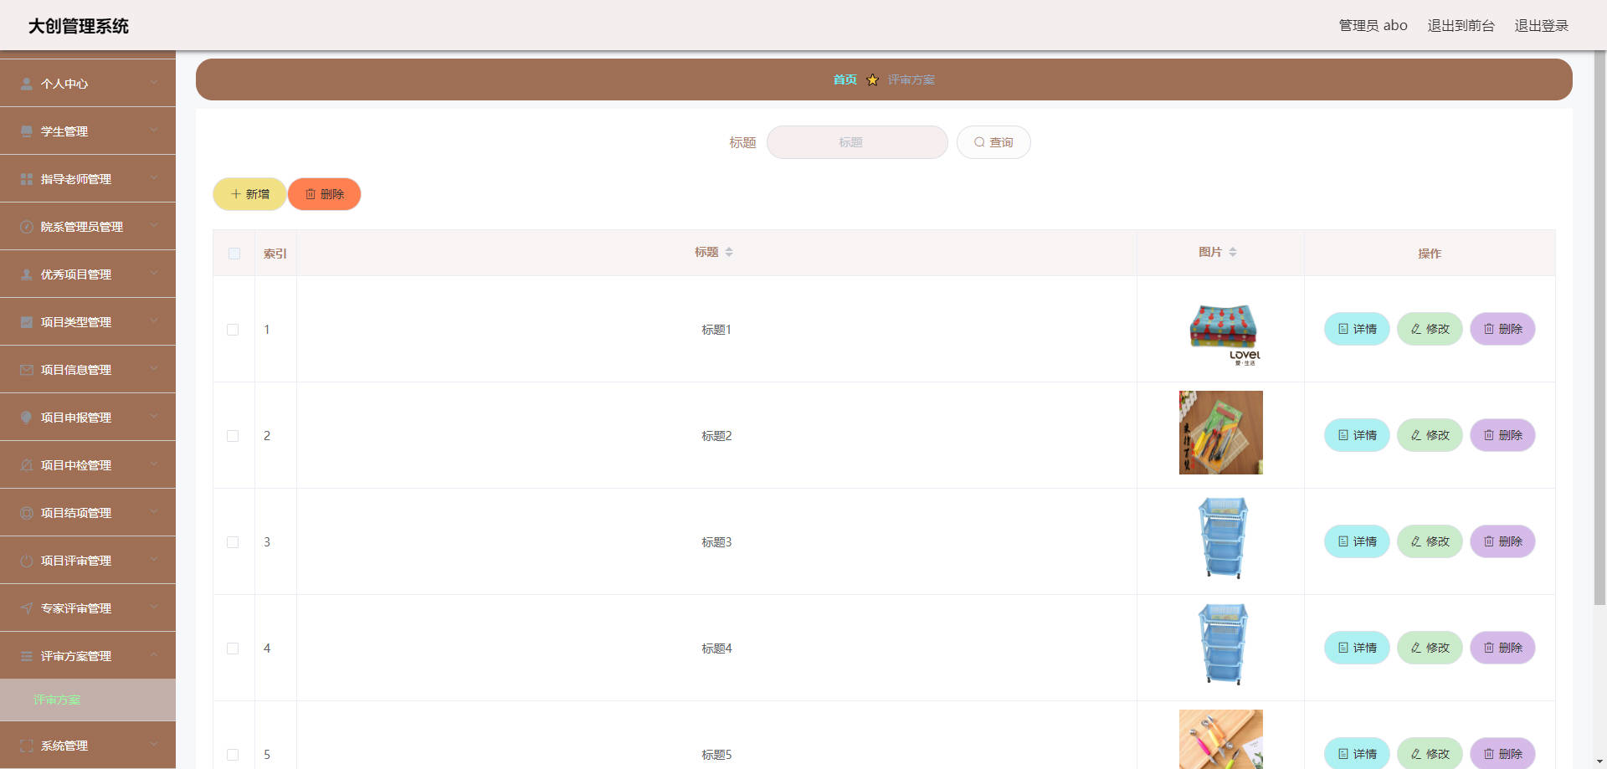Screen dimensions: 1607x769
Task: Click the star icon in breadcrumb
Action: [872, 79]
